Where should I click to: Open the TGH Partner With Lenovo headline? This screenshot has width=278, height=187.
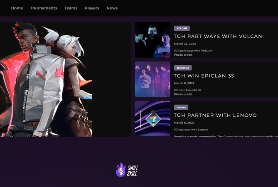click(215, 115)
